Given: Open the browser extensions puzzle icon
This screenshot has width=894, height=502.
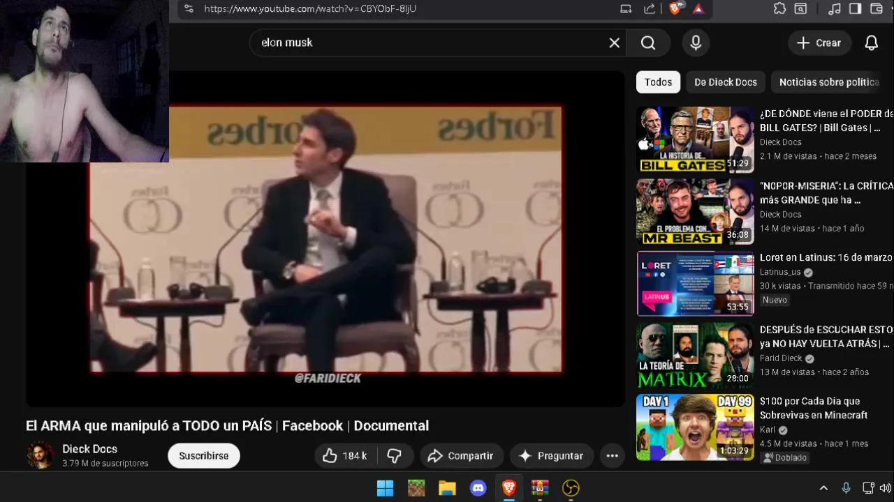Looking at the screenshot, I should point(779,9).
